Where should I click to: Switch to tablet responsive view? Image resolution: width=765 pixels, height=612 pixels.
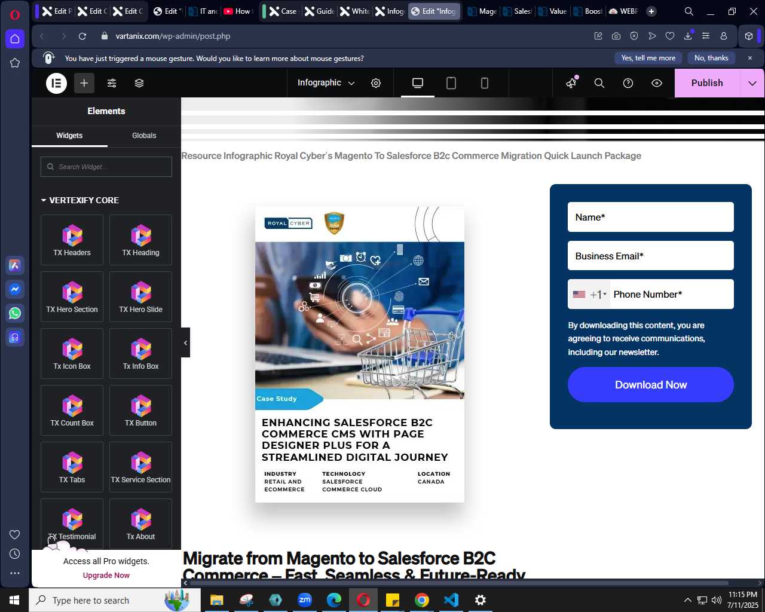(x=451, y=83)
